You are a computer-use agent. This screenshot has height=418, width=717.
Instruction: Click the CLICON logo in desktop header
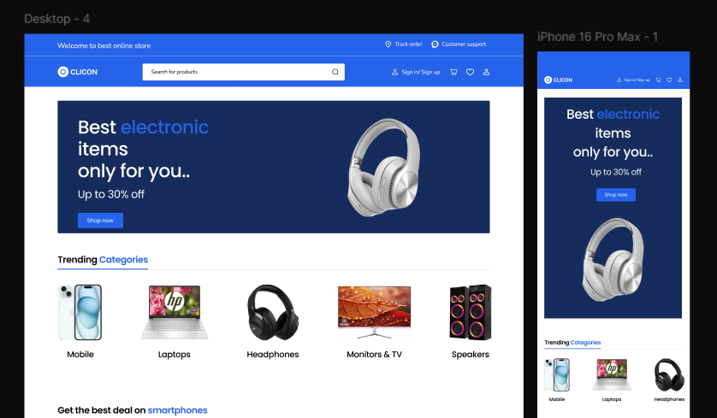point(78,72)
